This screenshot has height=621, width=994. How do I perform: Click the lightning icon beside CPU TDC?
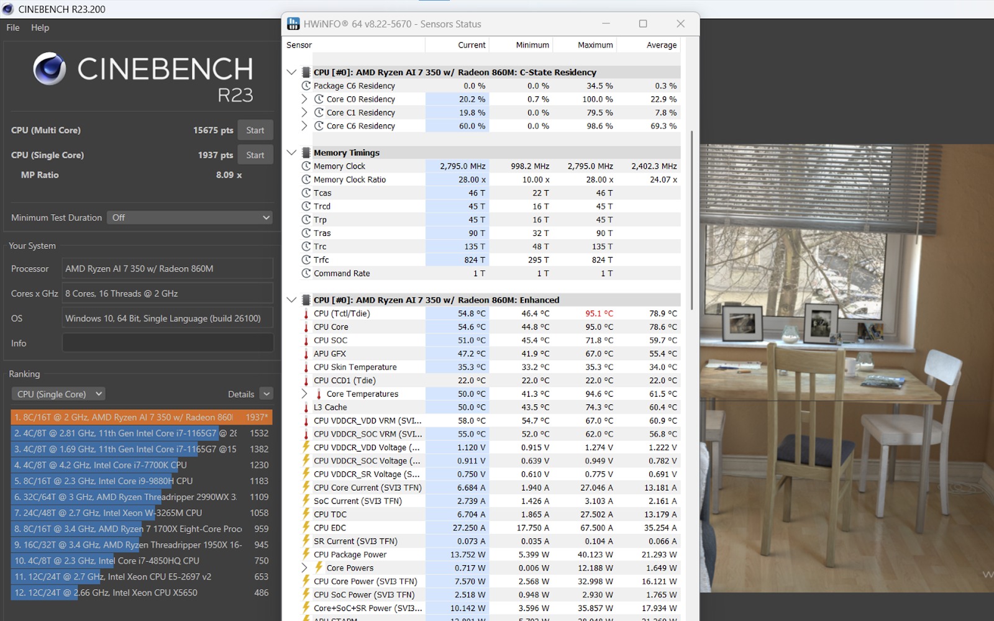(306, 514)
